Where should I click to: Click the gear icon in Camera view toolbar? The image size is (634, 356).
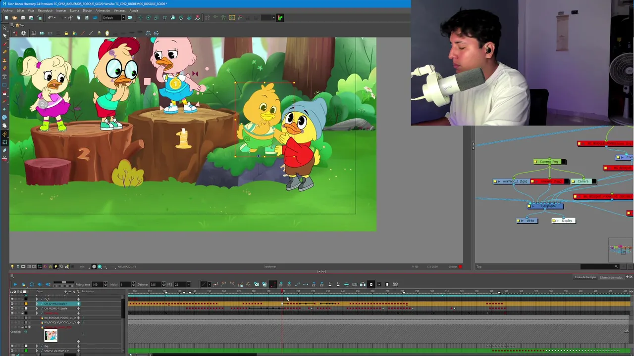tap(23, 33)
